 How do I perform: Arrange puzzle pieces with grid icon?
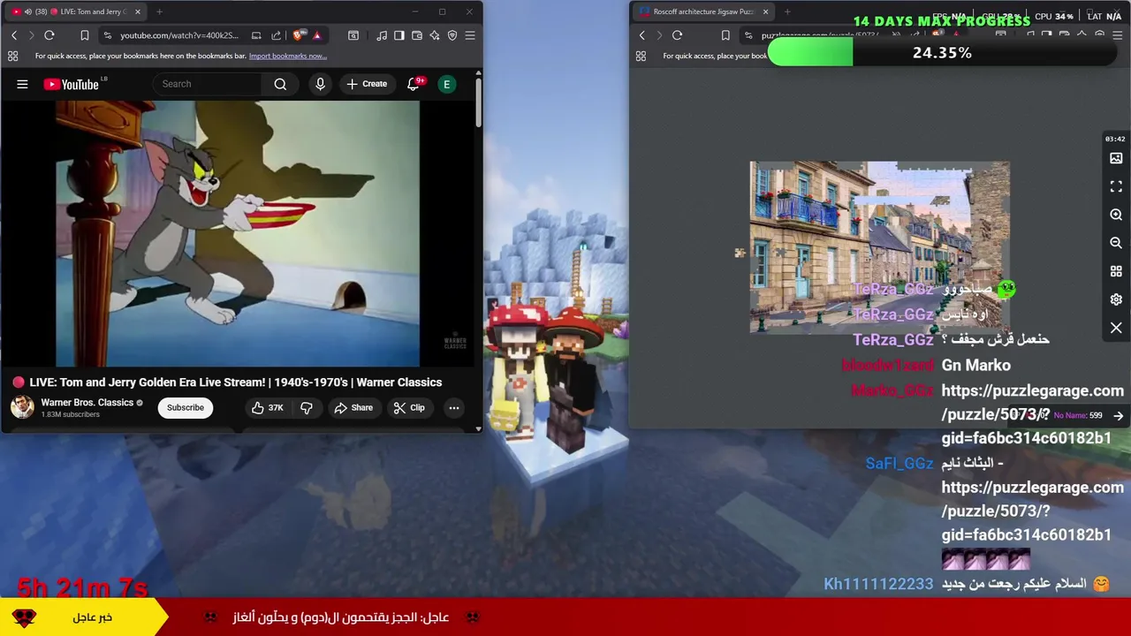click(x=1116, y=271)
